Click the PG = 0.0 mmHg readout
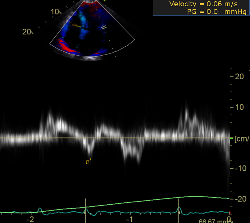250x223 pixels. coord(216,12)
